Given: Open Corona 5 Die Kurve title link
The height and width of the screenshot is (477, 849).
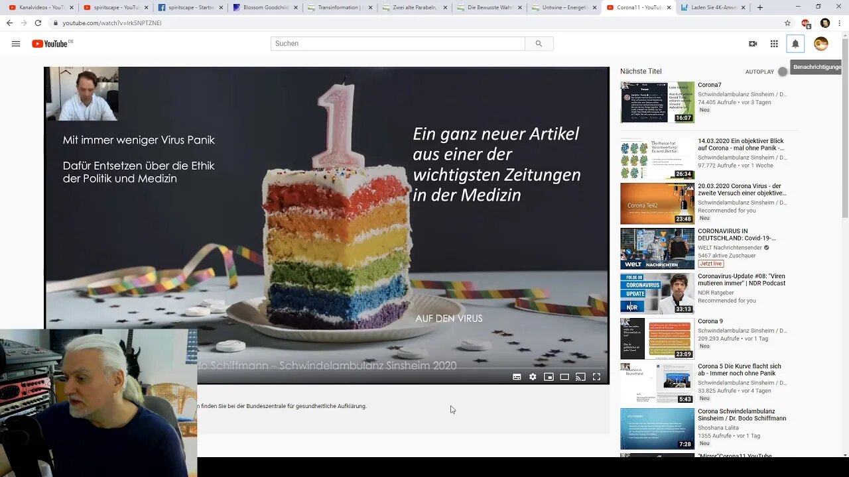Looking at the screenshot, I should (x=740, y=370).
